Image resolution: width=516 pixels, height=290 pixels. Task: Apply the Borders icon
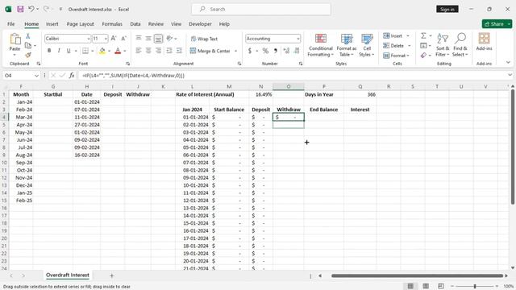85,51
